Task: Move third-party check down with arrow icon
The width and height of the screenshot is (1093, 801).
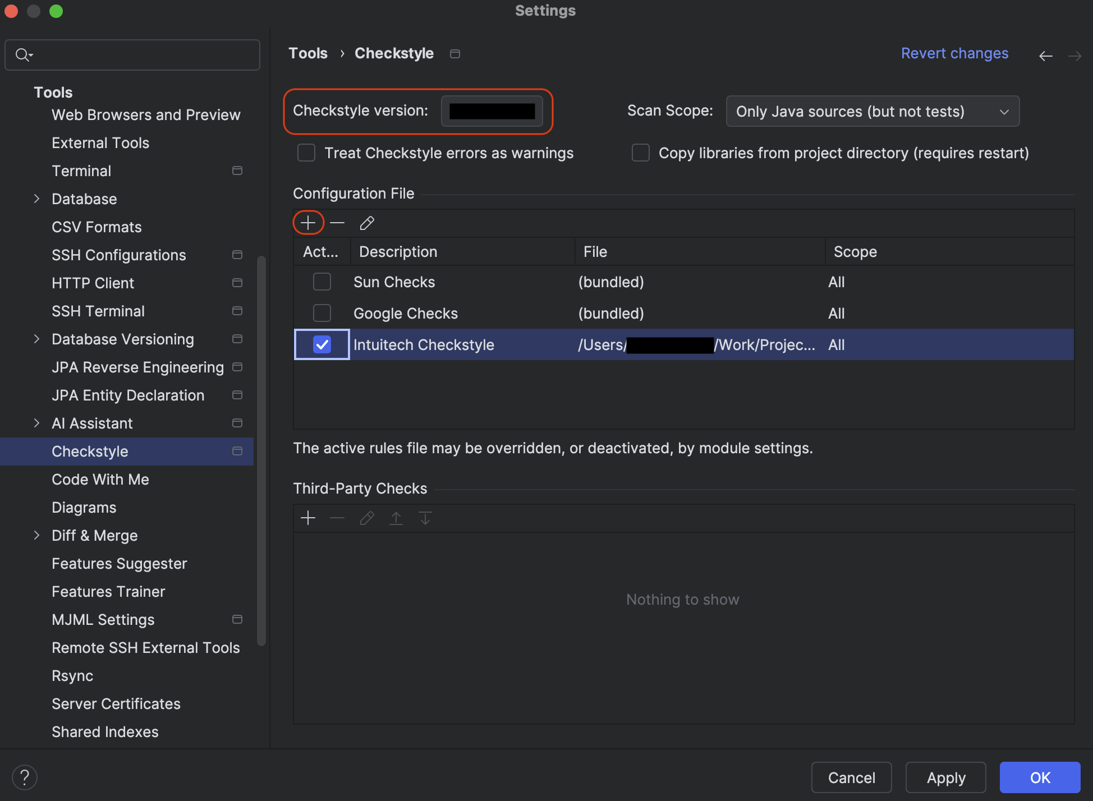Action: 425,518
